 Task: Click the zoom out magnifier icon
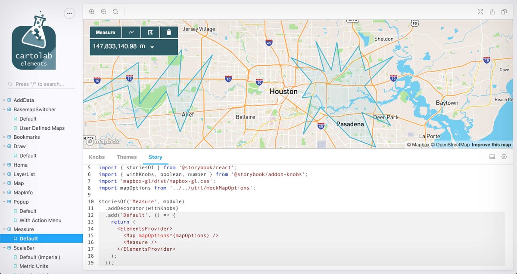(x=104, y=12)
